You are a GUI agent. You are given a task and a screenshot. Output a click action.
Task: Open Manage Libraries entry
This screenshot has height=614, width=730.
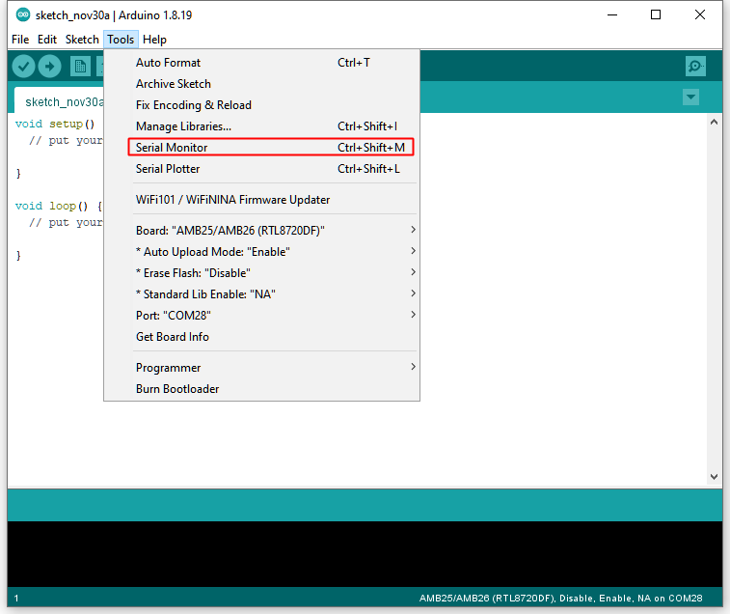[261, 126]
